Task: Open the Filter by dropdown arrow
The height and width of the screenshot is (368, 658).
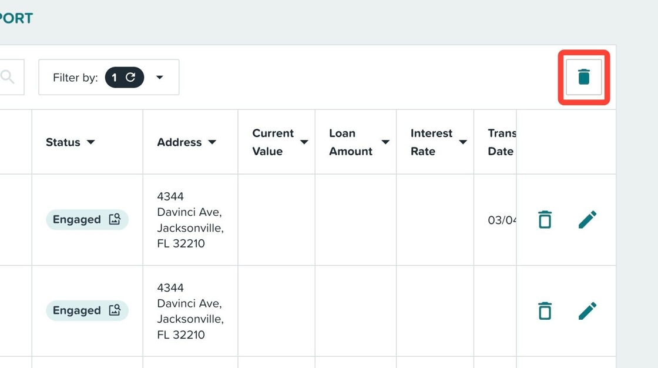Action: (159, 78)
